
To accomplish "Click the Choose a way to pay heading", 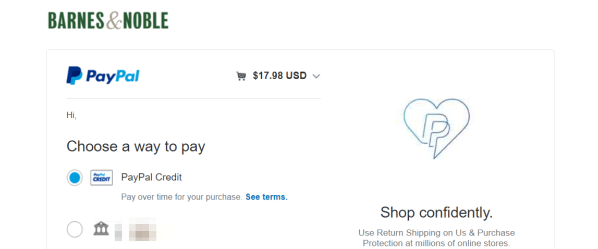I will [x=136, y=146].
